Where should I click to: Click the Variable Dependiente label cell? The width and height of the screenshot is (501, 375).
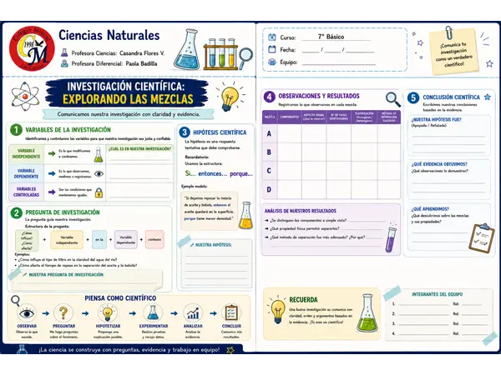pos(26,173)
